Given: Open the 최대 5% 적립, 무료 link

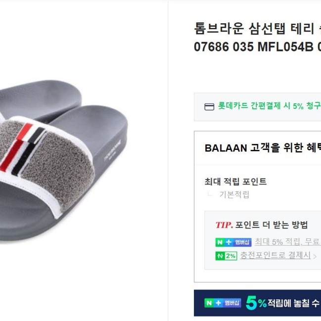Looking at the screenshot, I should point(287,242).
